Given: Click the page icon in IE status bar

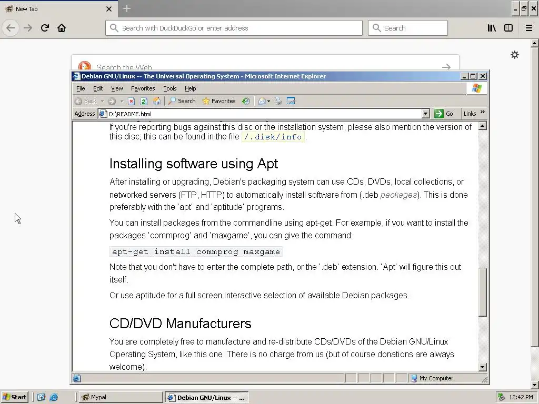Looking at the screenshot, I should coord(77,378).
